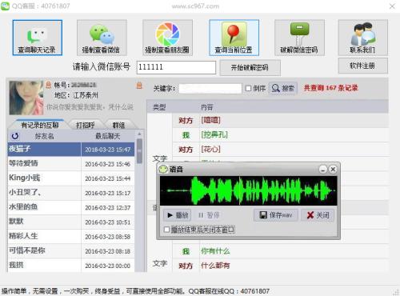Viewport: 400px width, 296px height.
Task: Click the 2016-03-23 12:37 timestamp
Action: pyautogui.click(x=108, y=207)
